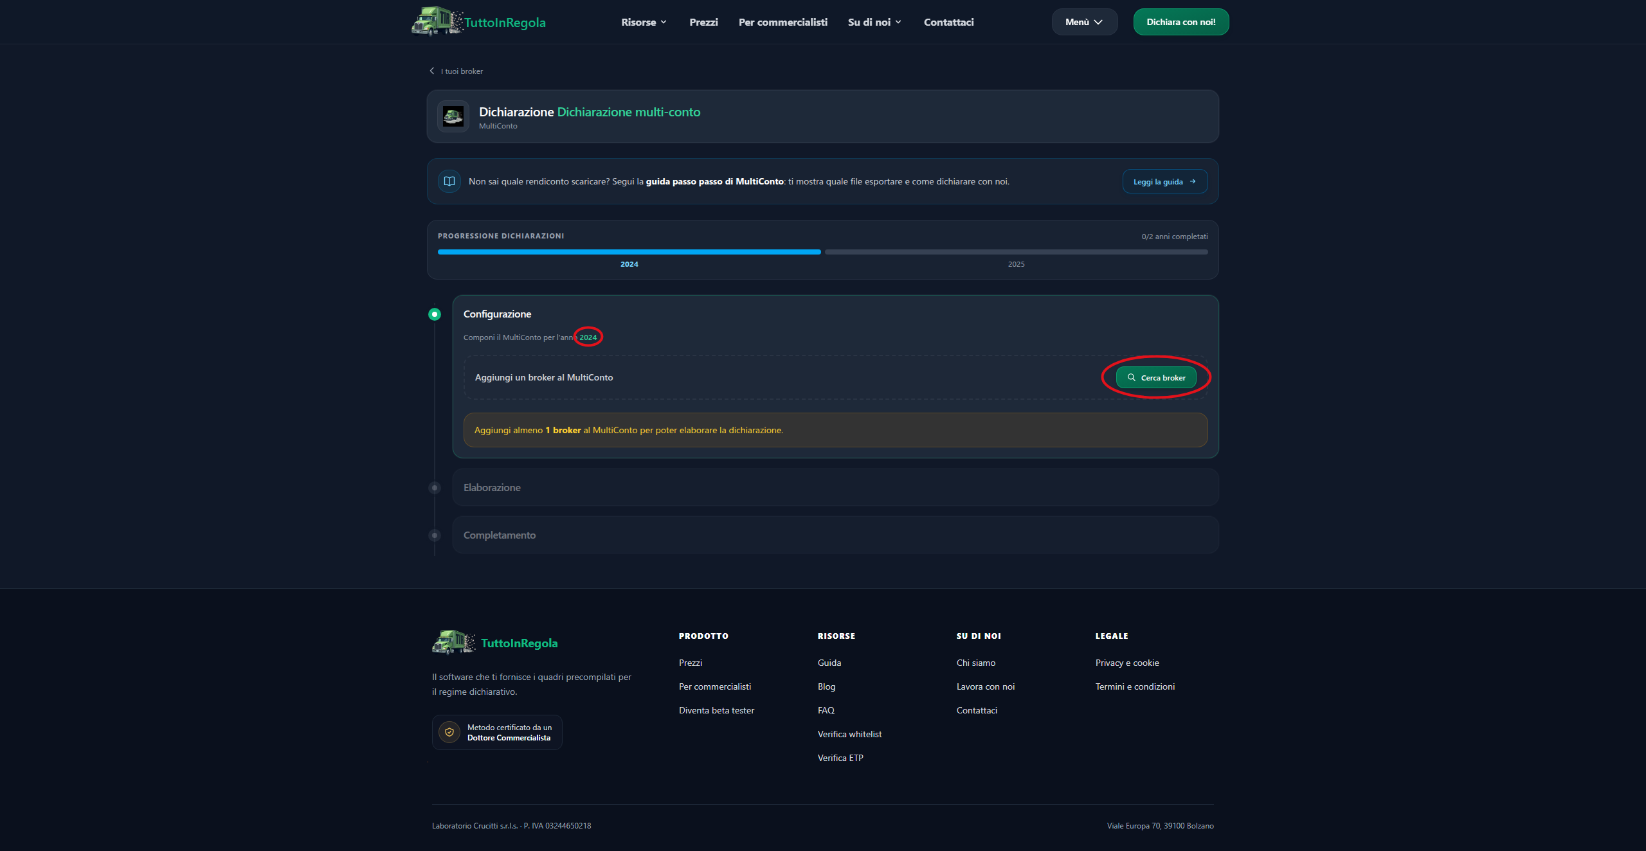1646x851 pixels.
Task: Click the Completamento step dot marker
Action: pyautogui.click(x=435, y=535)
